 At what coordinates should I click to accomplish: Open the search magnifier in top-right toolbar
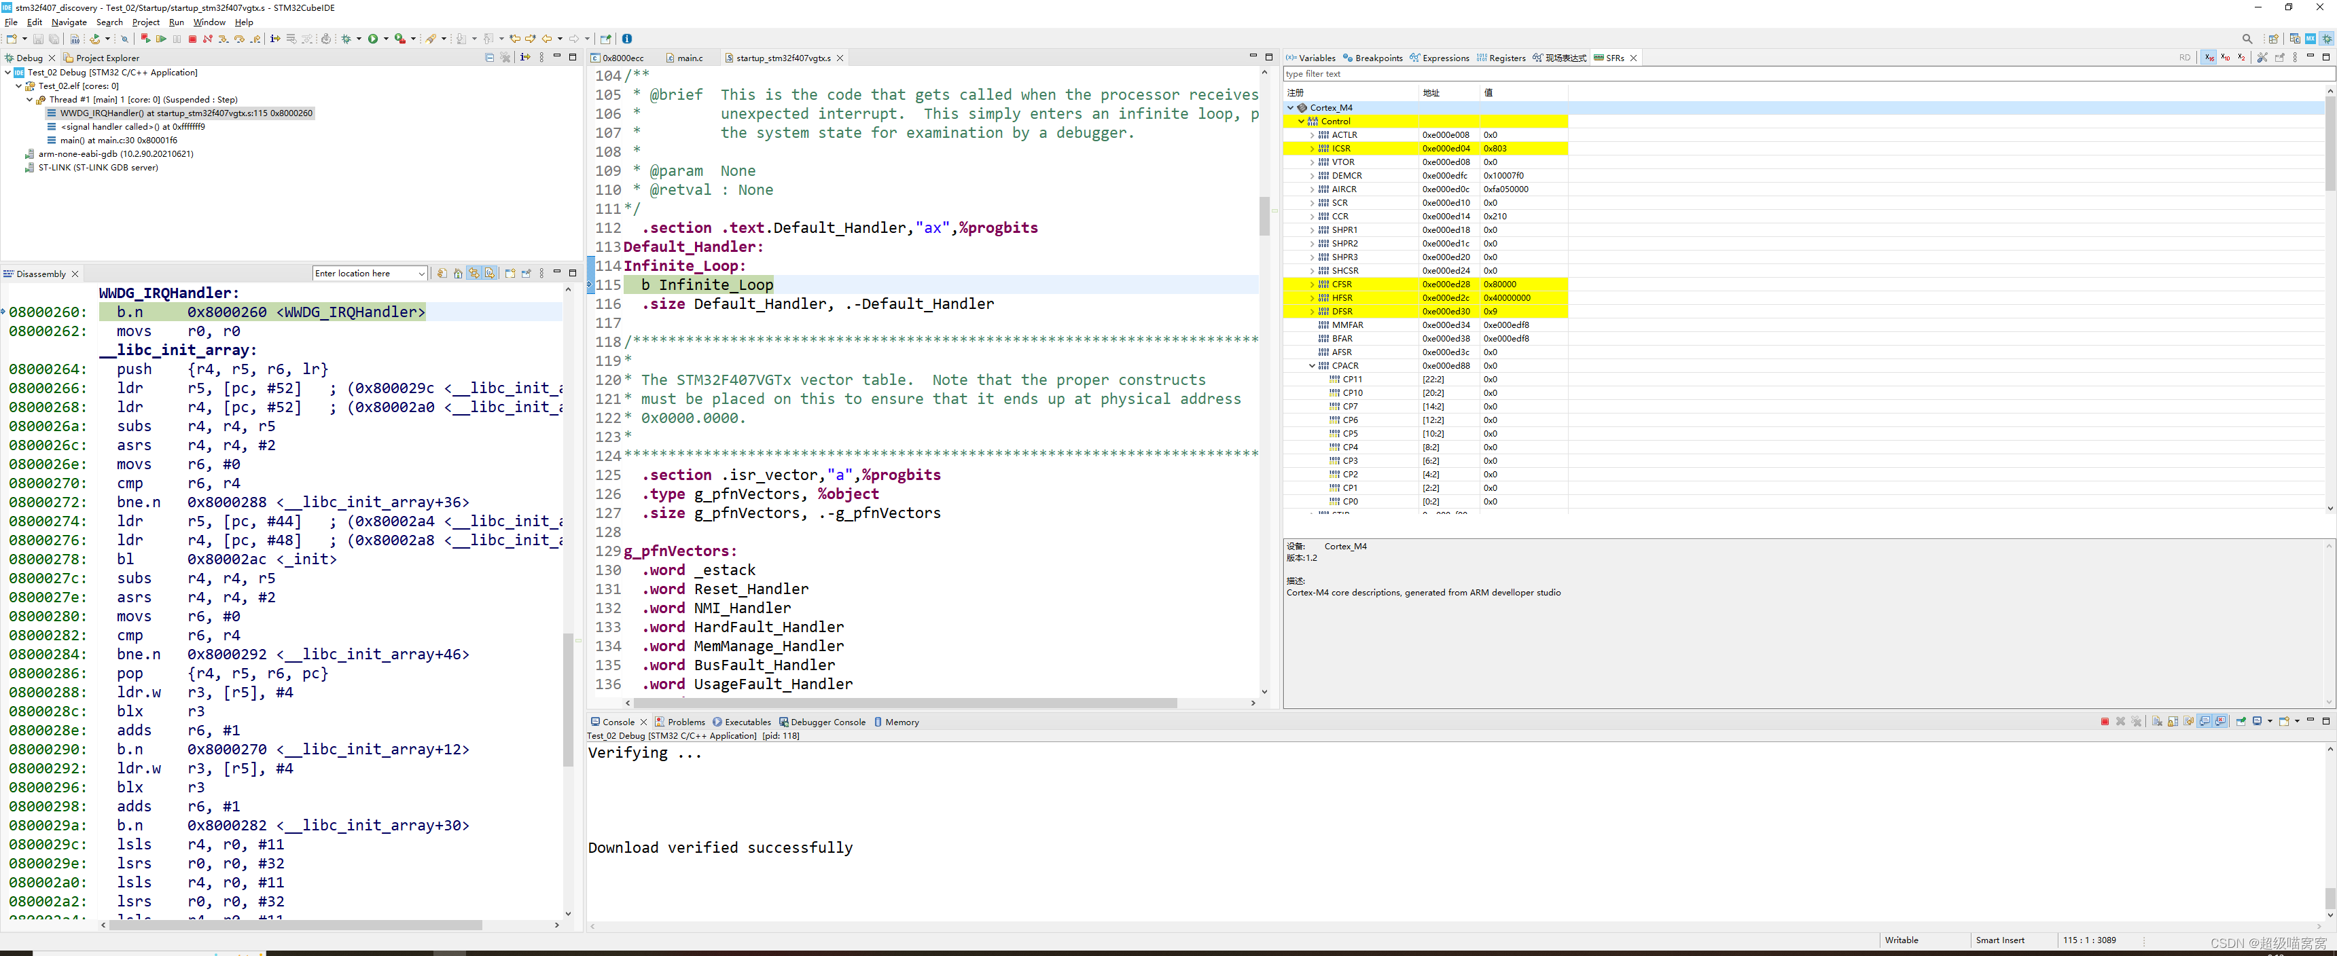click(x=2248, y=39)
